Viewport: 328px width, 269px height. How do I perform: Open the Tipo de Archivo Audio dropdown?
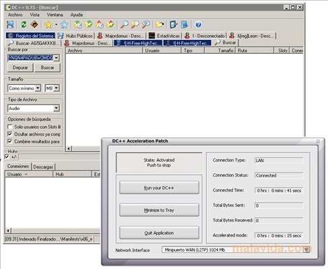[57, 109]
